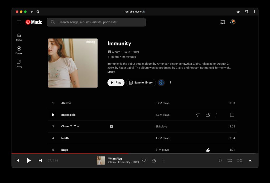The width and height of the screenshot is (270, 183).
Task: Remove like from Bags track
Action: pos(208,150)
